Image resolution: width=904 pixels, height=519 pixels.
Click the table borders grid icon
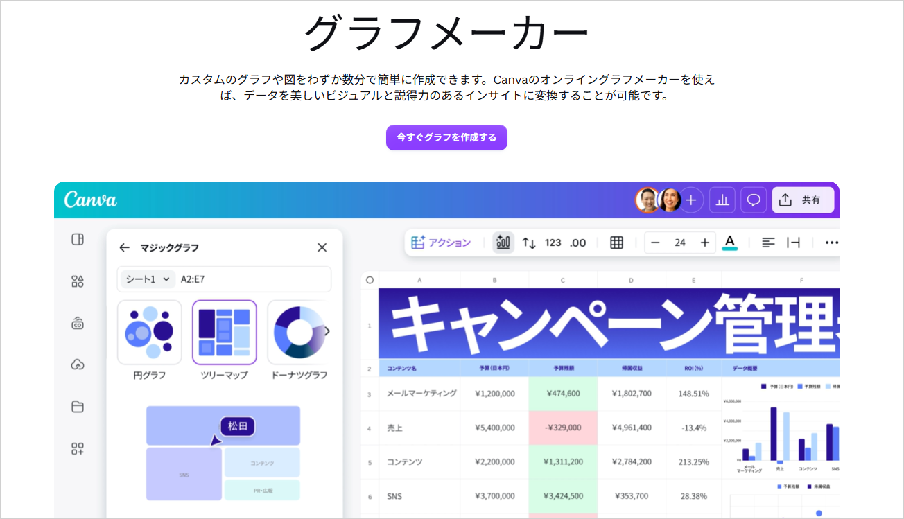point(616,243)
